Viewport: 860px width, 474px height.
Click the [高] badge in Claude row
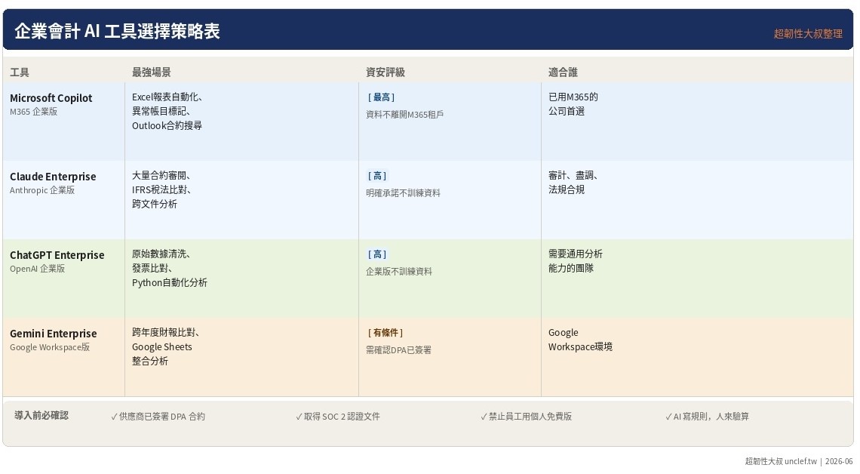tap(376, 176)
